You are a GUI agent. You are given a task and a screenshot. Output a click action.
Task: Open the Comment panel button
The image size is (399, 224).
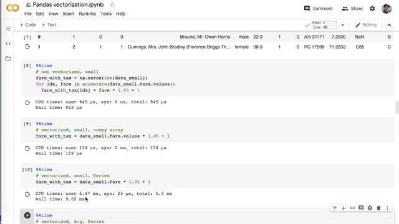point(319,9)
